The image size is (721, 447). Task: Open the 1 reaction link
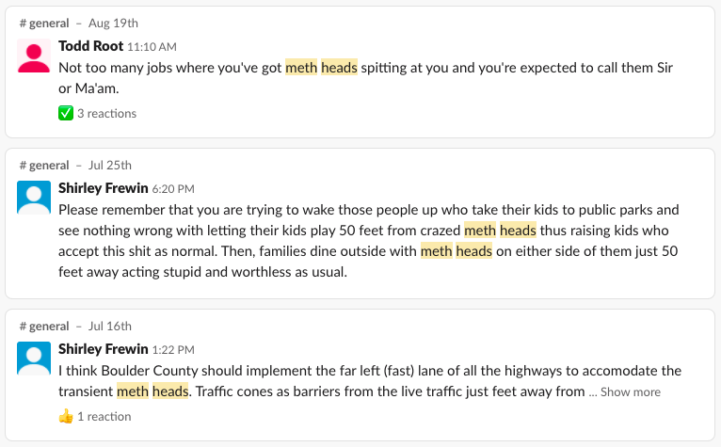(104, 415)
